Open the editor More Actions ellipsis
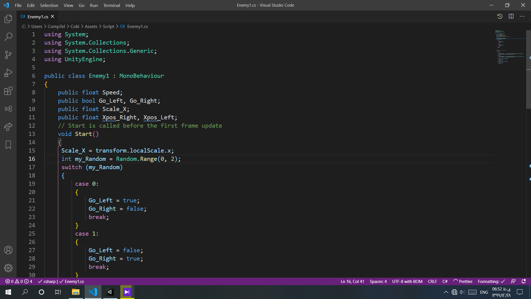Screen dimensions: 531x299 click(522, 17)
